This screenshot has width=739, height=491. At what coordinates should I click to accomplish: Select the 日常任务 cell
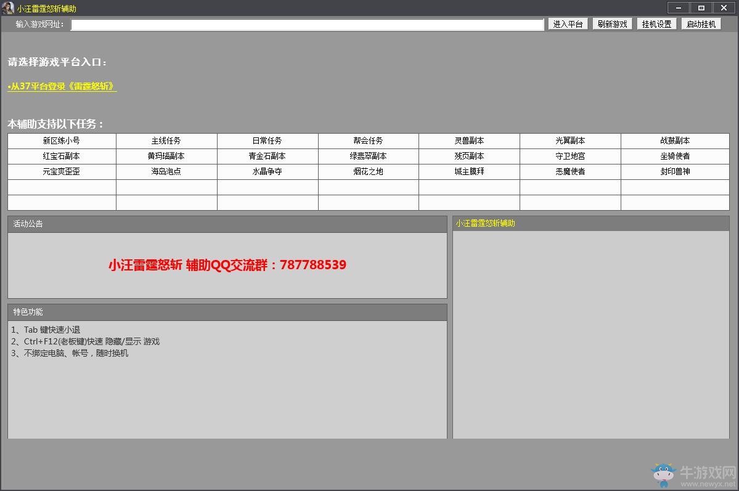tap(267, 141)
